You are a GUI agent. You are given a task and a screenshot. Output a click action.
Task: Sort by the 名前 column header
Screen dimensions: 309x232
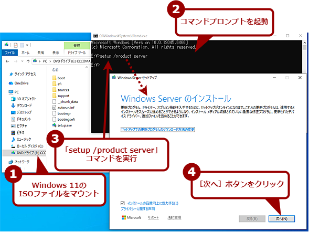[x=55, y=70]
